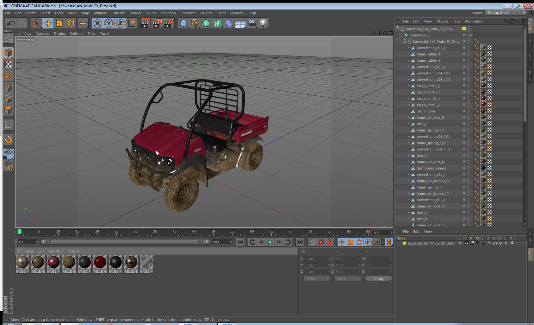Collapse the HyperNURBS tree node
The height and width of the screenshot is (325, 534).
401,35
